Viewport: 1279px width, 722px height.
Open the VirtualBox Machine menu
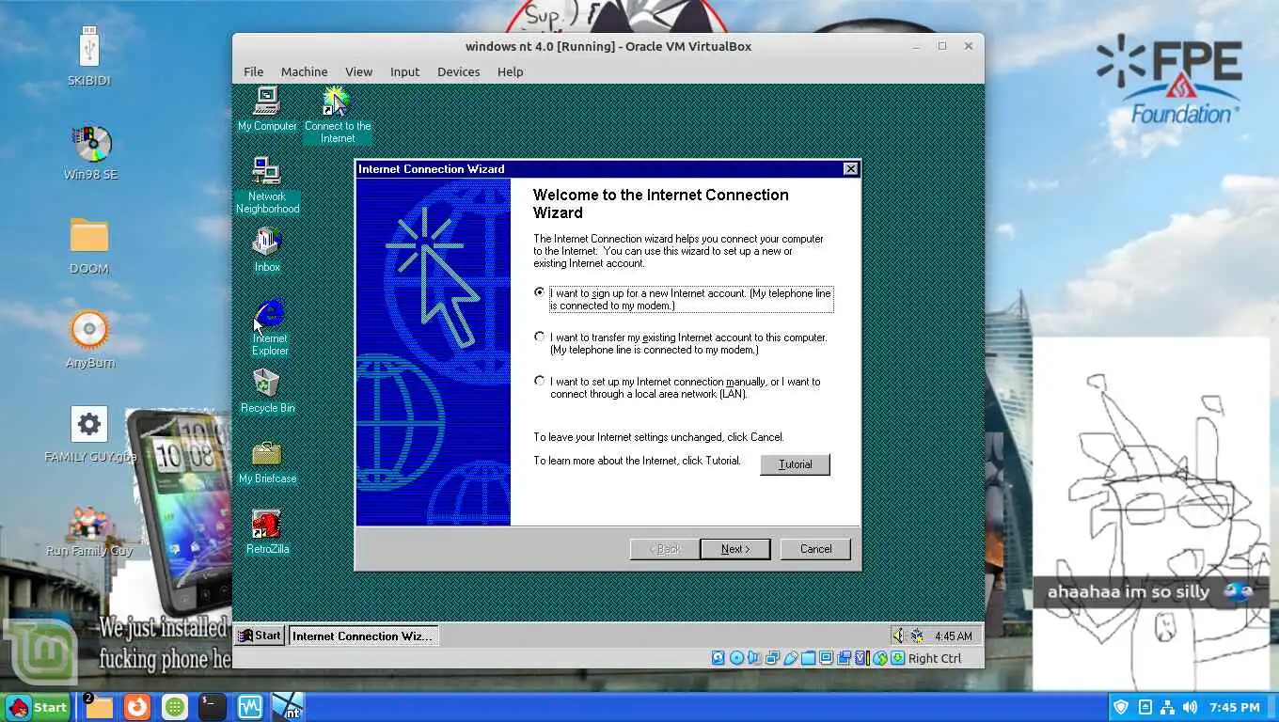[x=304, y=71]
